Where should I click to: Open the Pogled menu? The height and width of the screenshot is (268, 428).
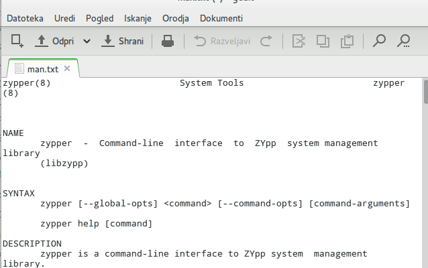[x=100, y=18]
